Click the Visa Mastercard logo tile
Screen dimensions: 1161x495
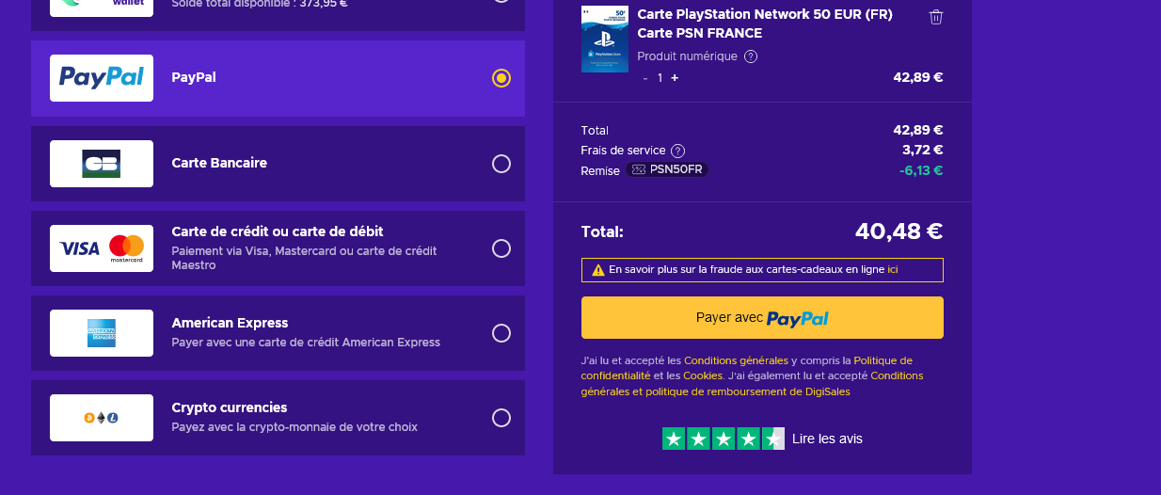pyautogui.click(x=102, y=248)
